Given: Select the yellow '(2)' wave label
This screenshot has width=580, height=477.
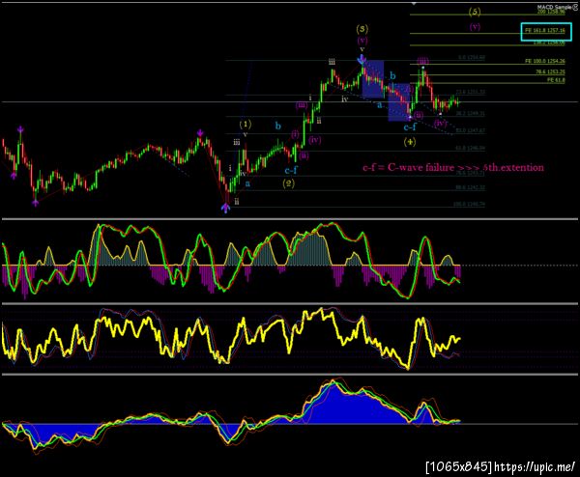Looking at the screenshot, I should point(288,183).
